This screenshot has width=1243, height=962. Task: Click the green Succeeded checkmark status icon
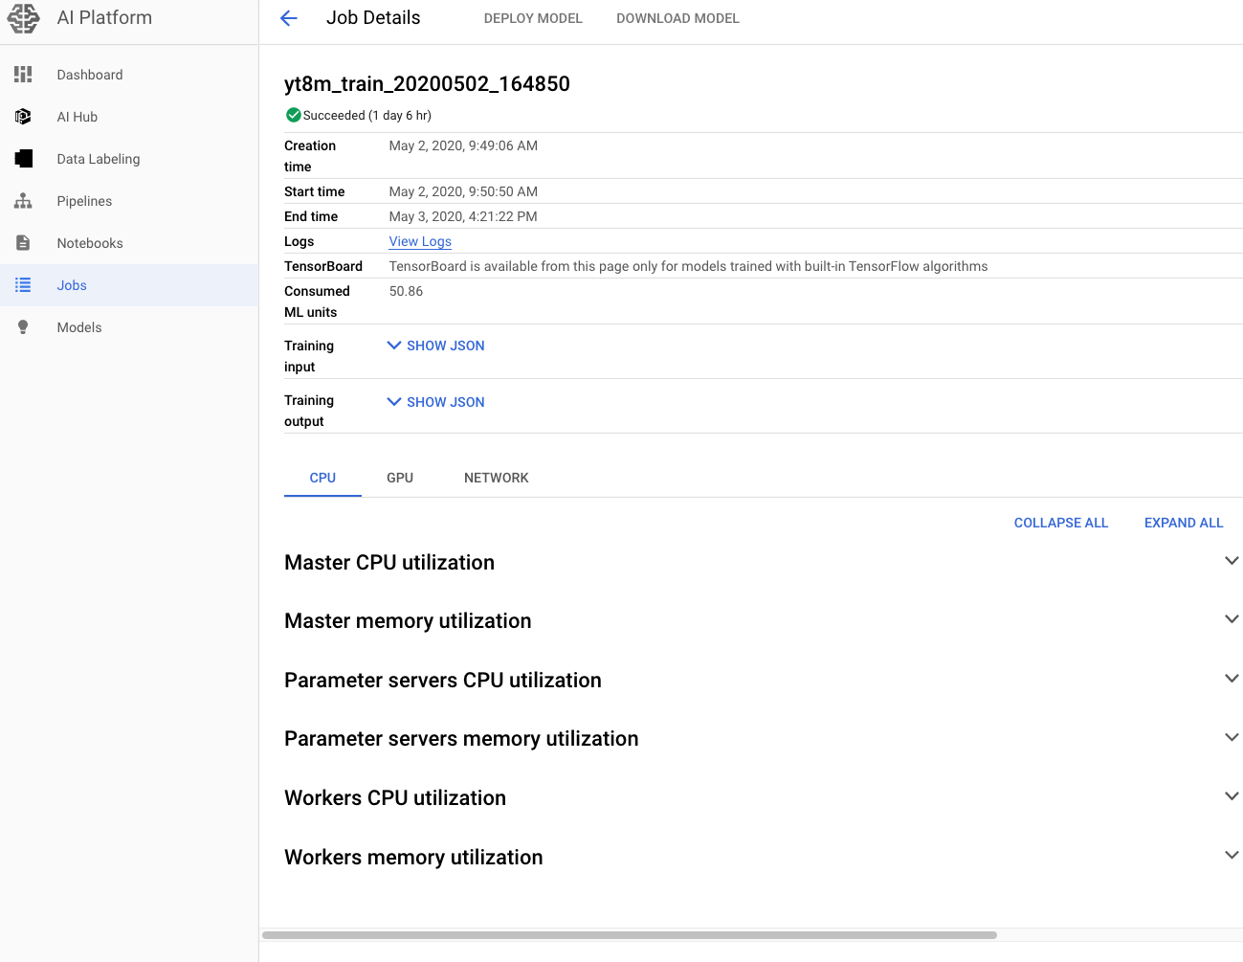[x=293, y=115]
